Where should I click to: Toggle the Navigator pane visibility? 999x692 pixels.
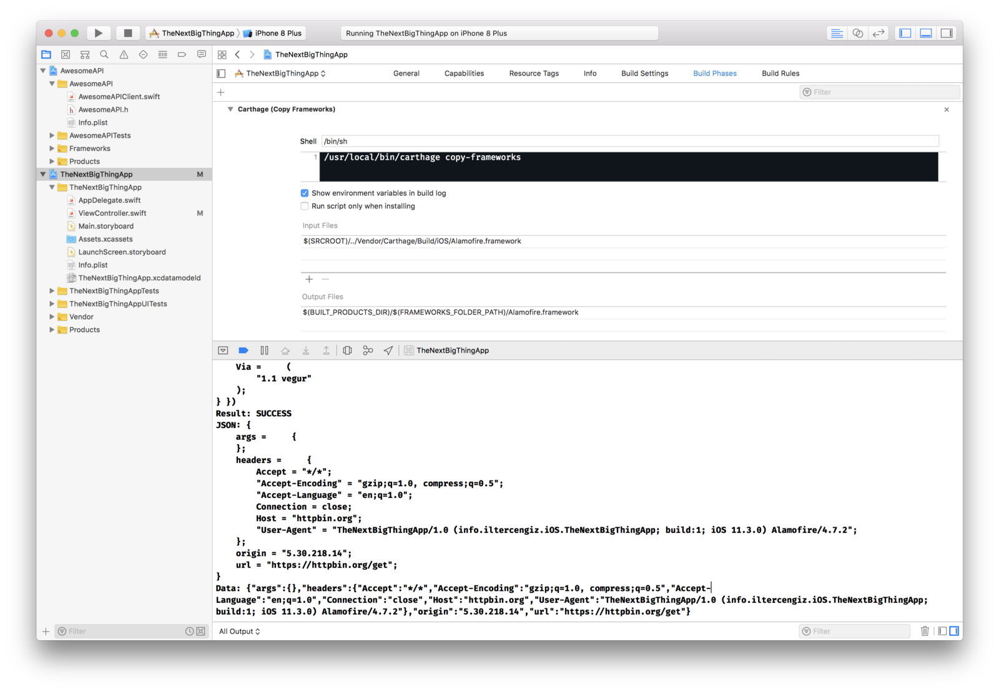905,33
